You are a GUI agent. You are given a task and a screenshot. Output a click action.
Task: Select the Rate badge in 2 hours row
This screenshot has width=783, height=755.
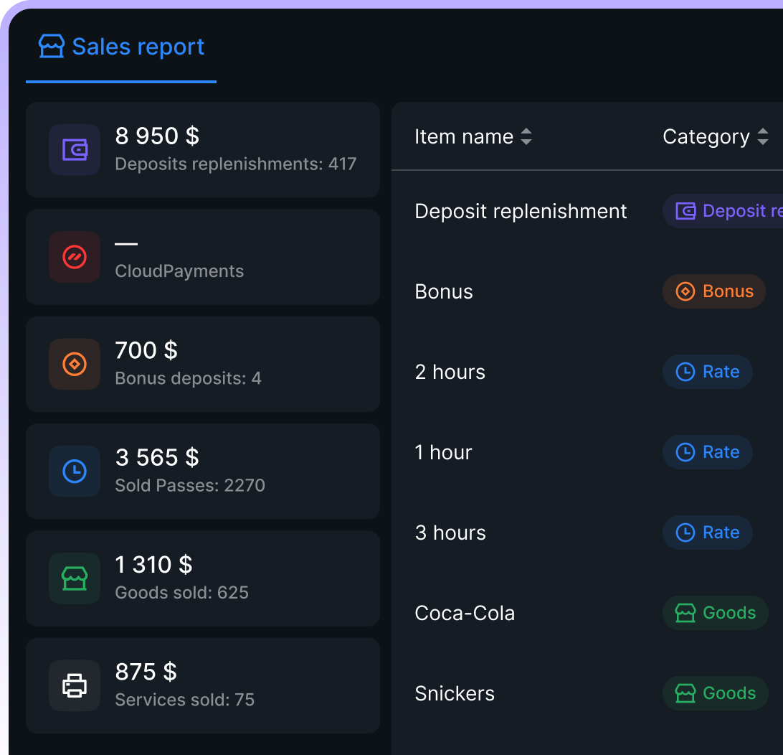[707, 372]
